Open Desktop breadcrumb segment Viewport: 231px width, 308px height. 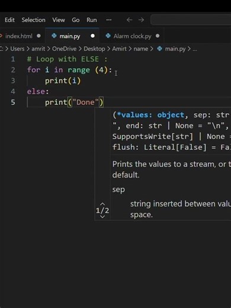(94, 49)
